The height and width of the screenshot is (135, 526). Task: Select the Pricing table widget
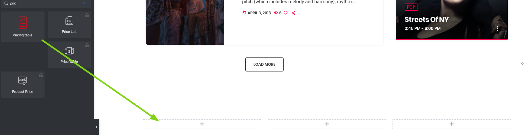click(23, 26)
